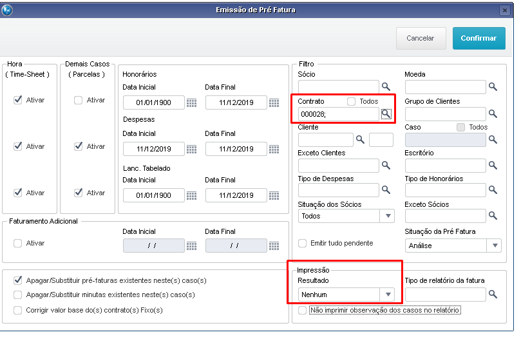521x339 pixels.
Task: Enable Demais Casos Ativar for Honorários row
Action: pyautogui.click(x=78, y=100)
